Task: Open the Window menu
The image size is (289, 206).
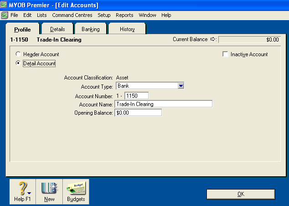Action: [147, 15]
